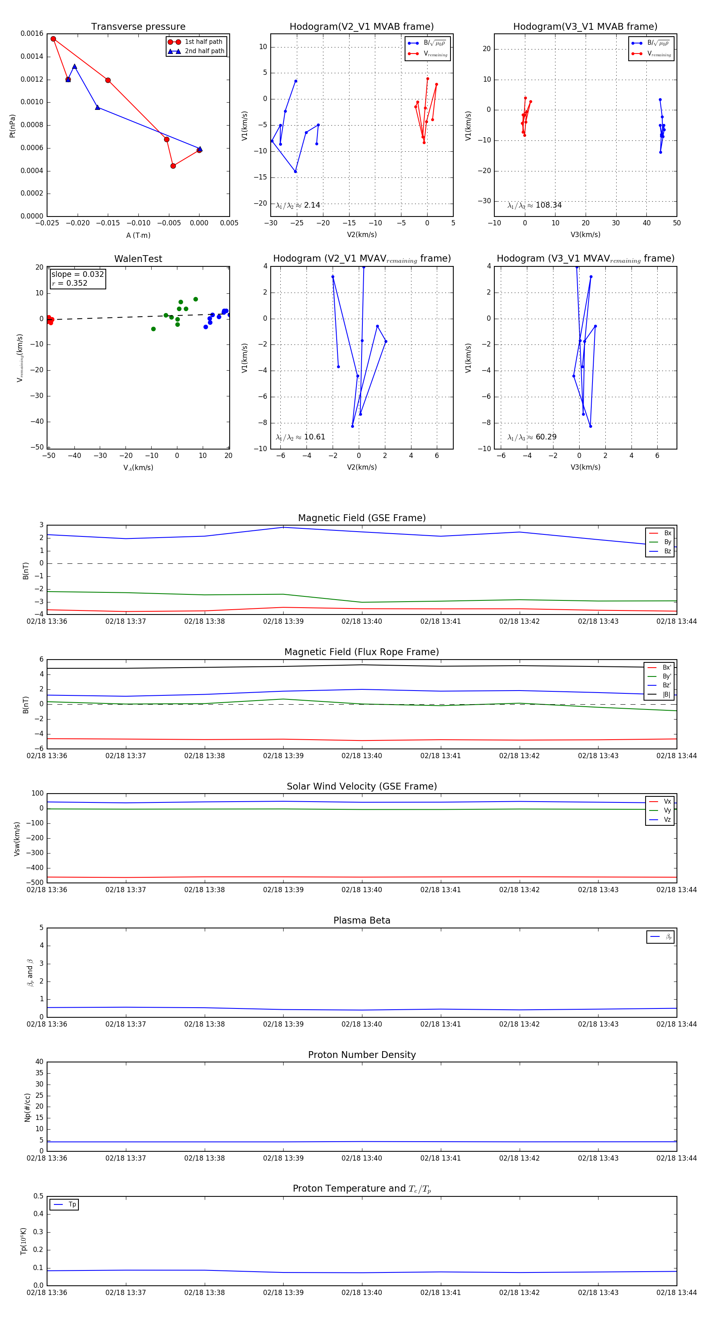Click the lowest blue point in V2_V1 MVAB hodogram

point(295,172)
